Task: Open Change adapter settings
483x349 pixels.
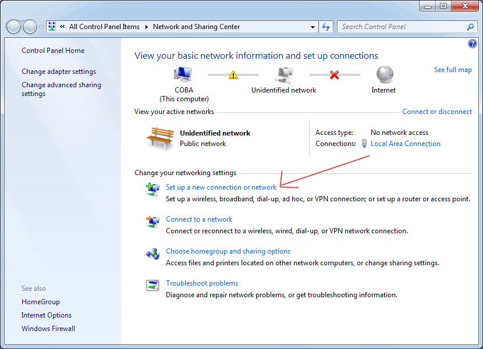Action: pos(59,72)
